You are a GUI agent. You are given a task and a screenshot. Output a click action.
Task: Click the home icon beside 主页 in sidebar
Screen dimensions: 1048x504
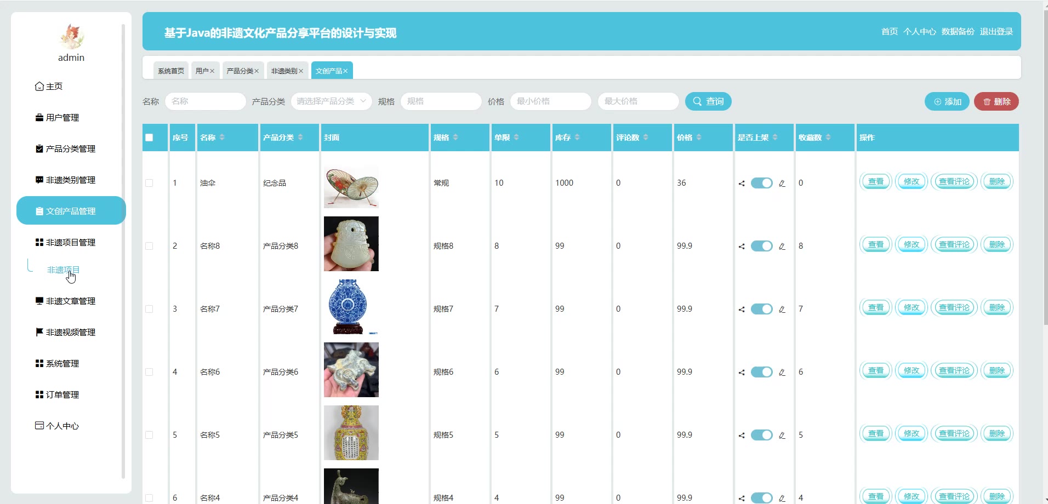39,87
